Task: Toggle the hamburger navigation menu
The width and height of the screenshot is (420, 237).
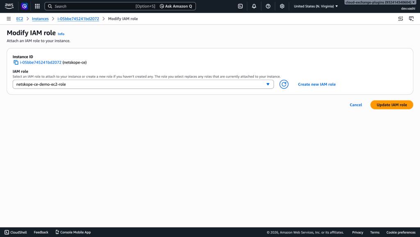Action: (9, 19)
